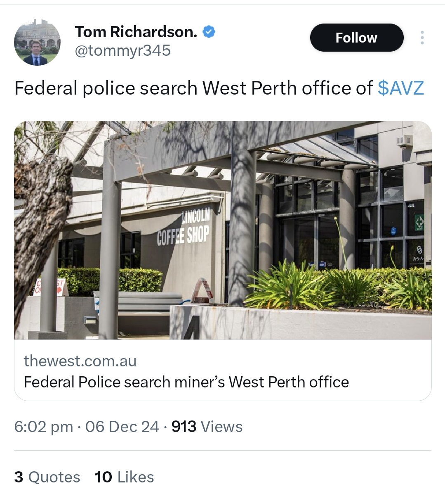445x494 pixels.
Task: Open the three-dot more options menu
Action: (x=422, y=38)
